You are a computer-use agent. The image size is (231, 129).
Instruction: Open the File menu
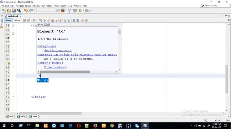pos(2,6)
